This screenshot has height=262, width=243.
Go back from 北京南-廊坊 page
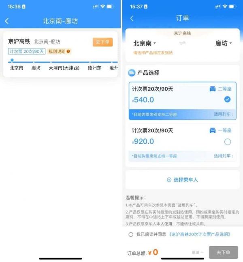coord(7,21)
